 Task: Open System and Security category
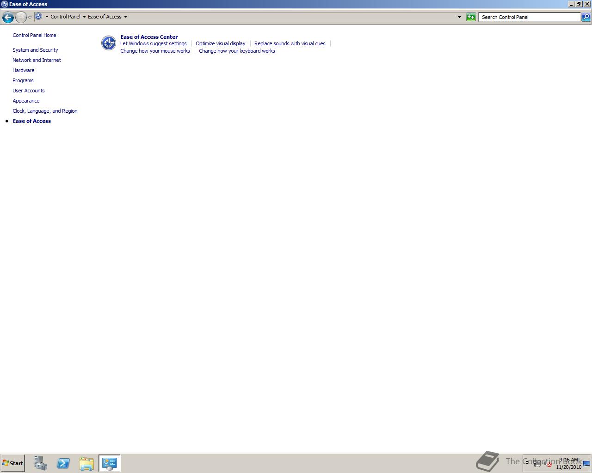pos(35,50)
